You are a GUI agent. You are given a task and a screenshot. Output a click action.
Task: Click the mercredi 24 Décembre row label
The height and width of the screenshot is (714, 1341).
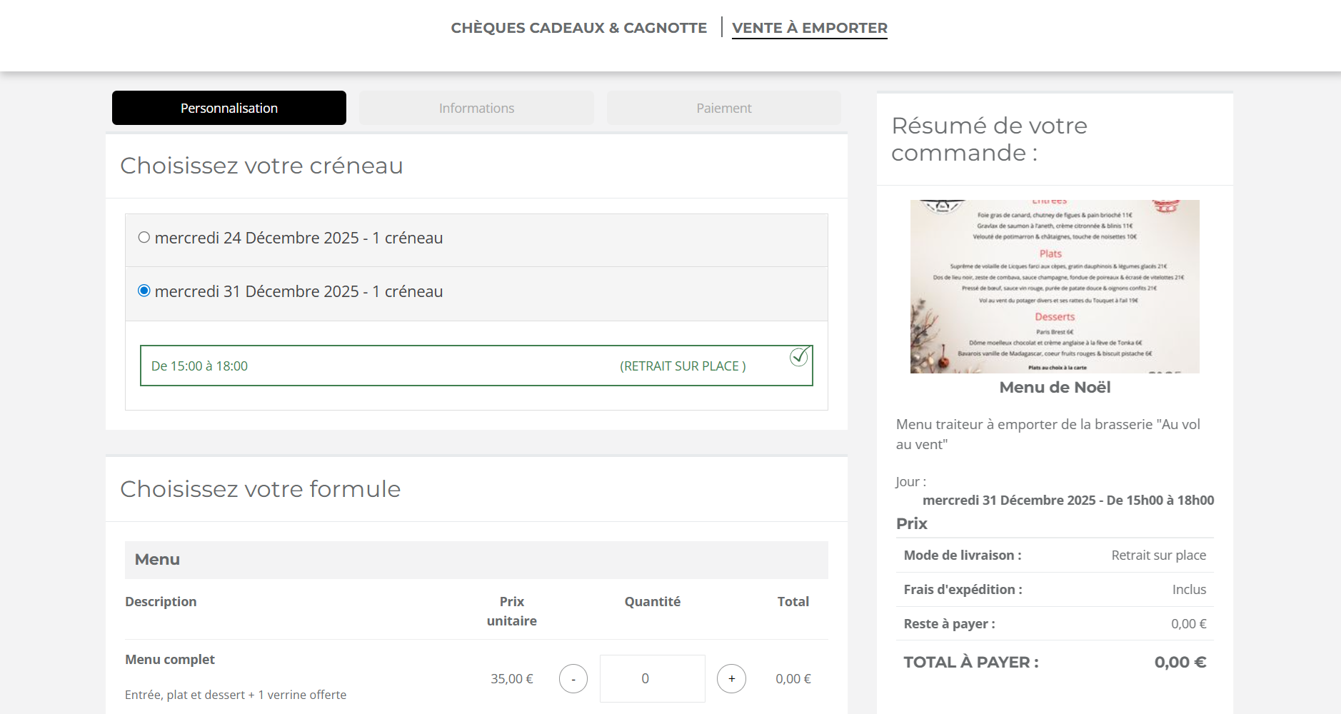tap(298, 238)
